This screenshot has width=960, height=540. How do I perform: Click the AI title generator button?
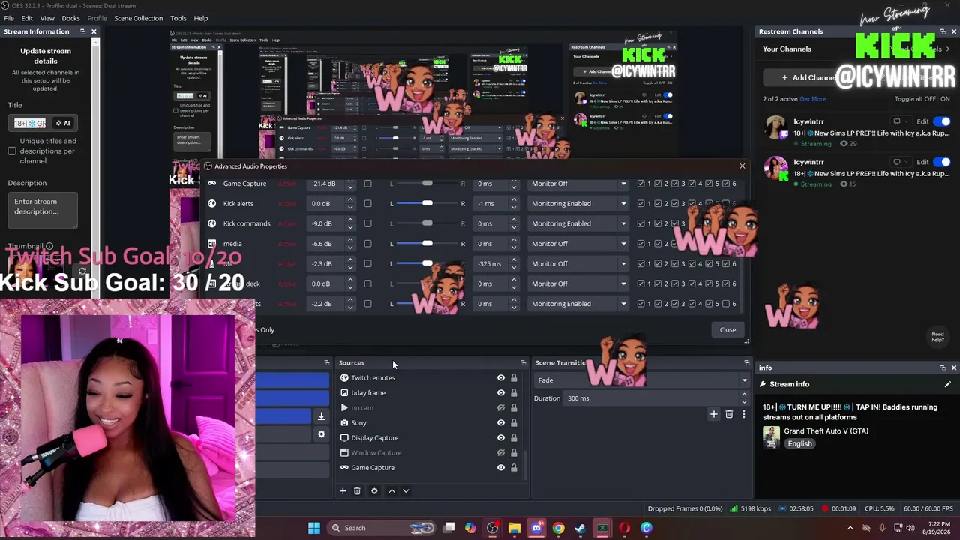click(x=63, y=123)
